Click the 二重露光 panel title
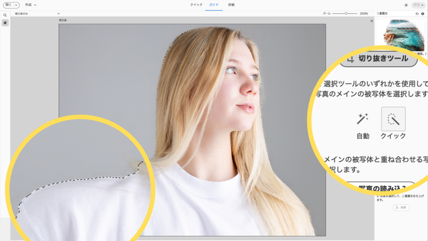 point(382,13)
